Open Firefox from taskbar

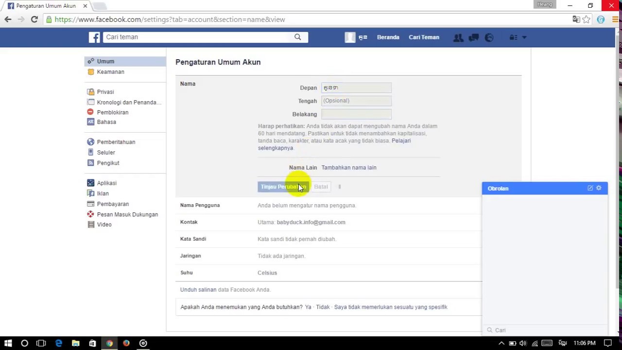pyautogui.click(x=126, y=343)
